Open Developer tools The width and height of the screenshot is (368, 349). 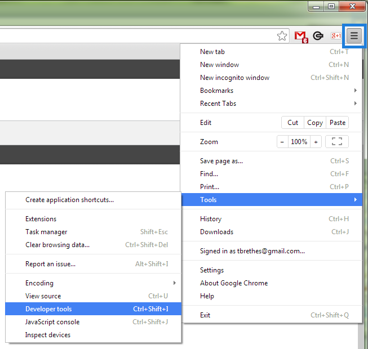point(93,308)
